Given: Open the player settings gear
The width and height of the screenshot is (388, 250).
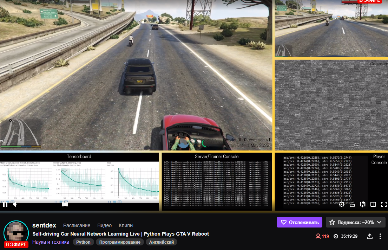Looking at the screenshot, I should tap(342, 204).
